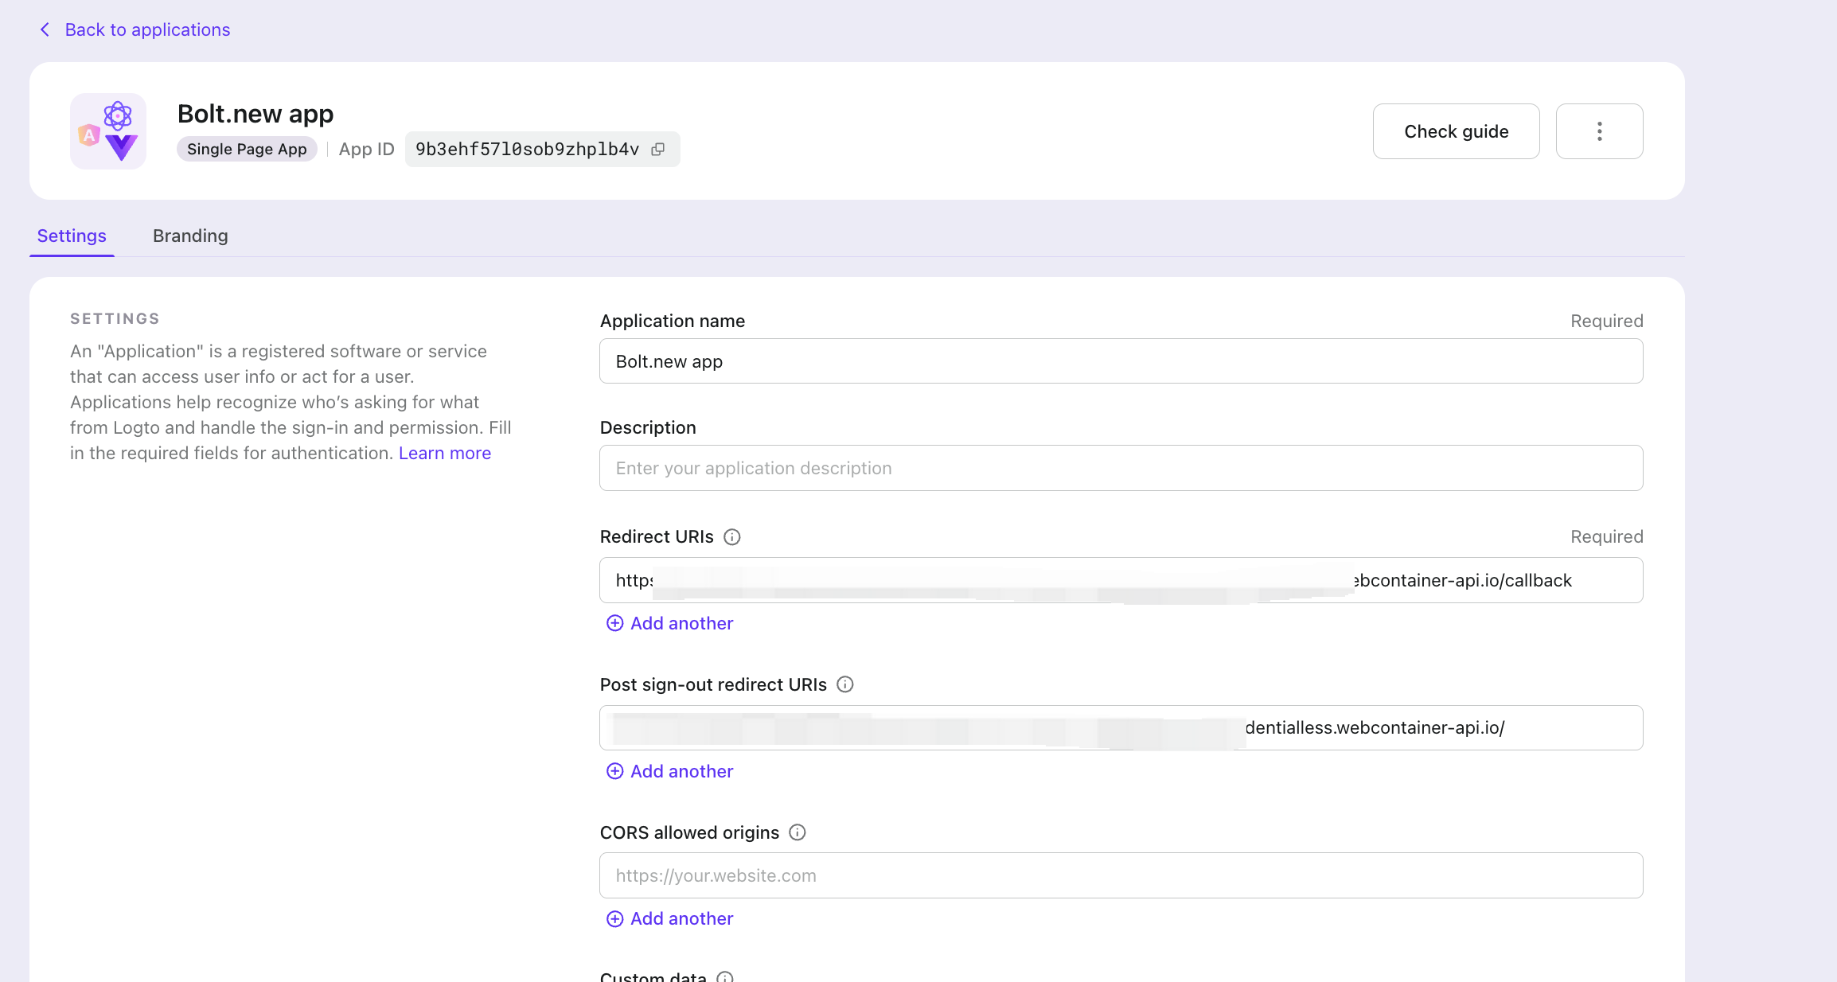Click the plus icon for adding Redirect URI

point(614,623)
